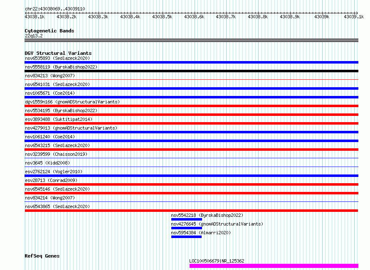Click the RefSeq Genes track heading

[x=42, y=256]
